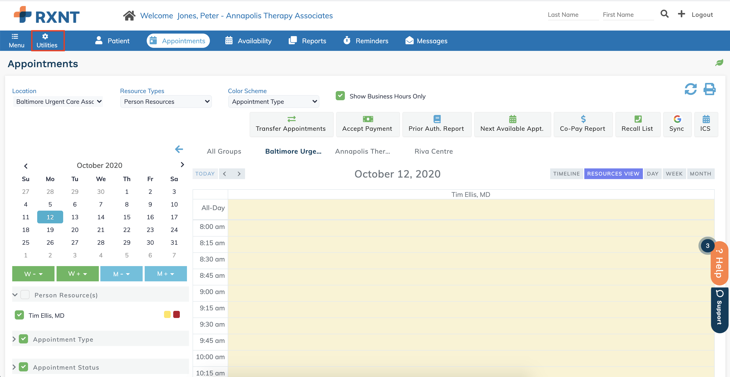
Task: Open the Support side tab
Action: tap(720, 310)
